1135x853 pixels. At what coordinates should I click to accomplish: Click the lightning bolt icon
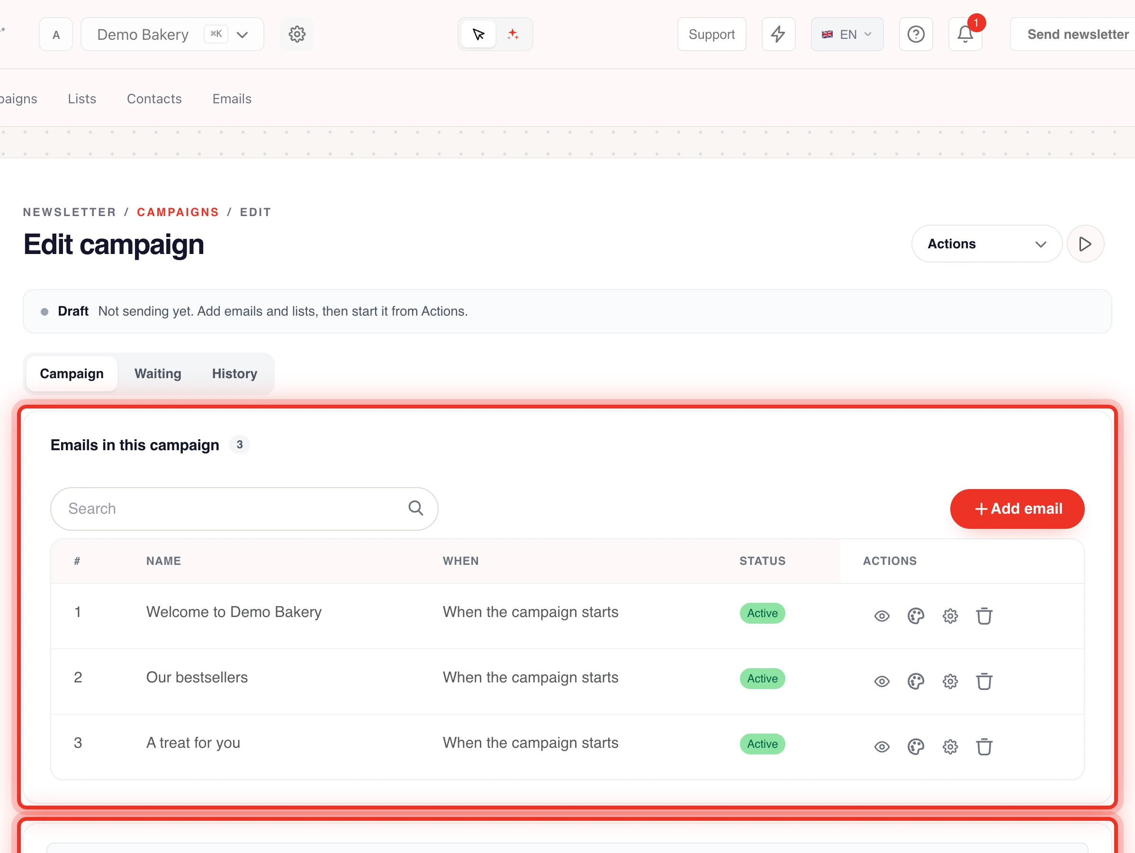[778, 35]
